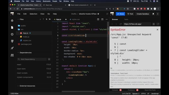Open the Live collaboration people icon

pos(12,55)
